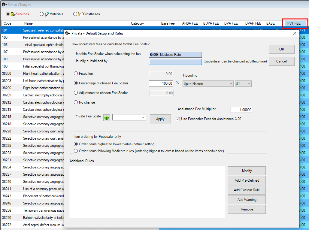
Task: Click the Usually subsidised by field
Action: 175,62
